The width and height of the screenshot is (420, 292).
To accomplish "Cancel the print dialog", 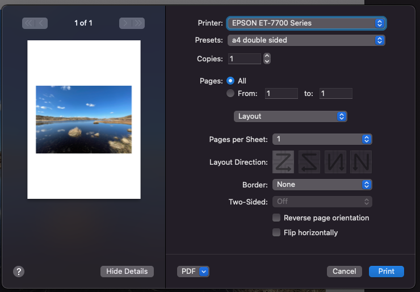I will coord(344,272).
